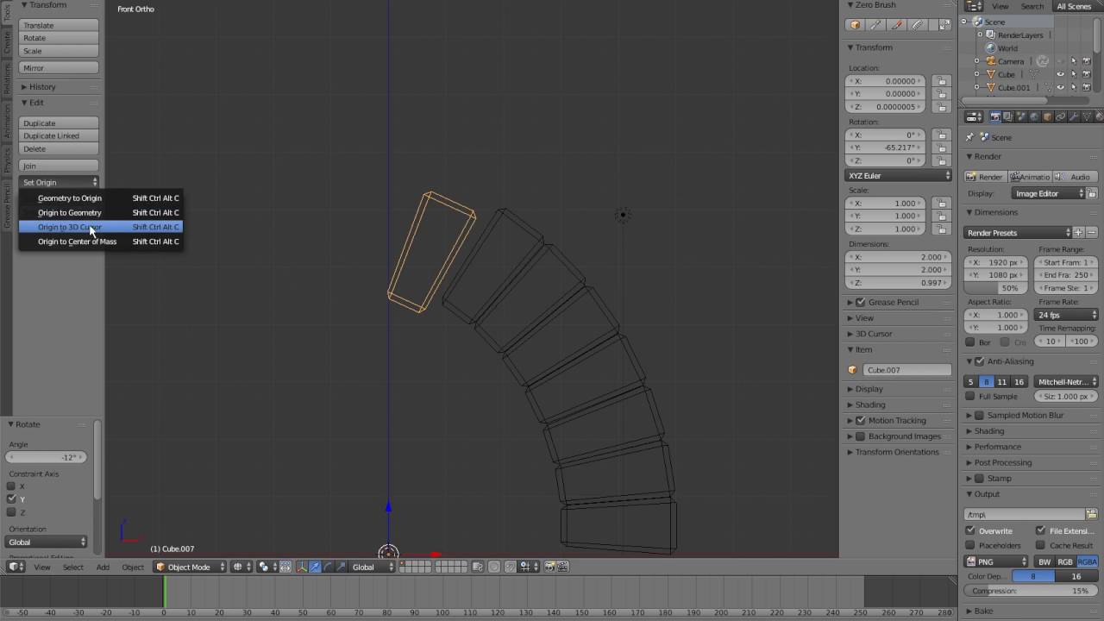Start rendering with the Render button
Screen dimensions: 1104x621
coord(985,177)
